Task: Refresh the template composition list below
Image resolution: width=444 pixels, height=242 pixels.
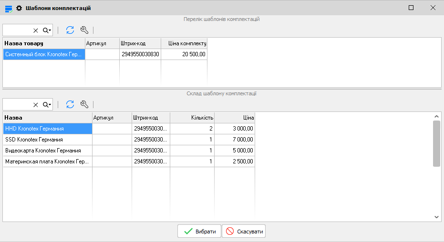Action: tap(70, 104)
